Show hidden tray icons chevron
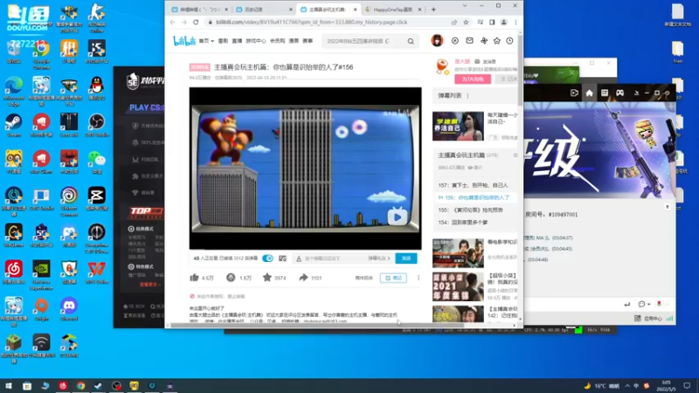The width and height of the screenshot is (699, 393). pyautogui.click(x=627, y=386)
